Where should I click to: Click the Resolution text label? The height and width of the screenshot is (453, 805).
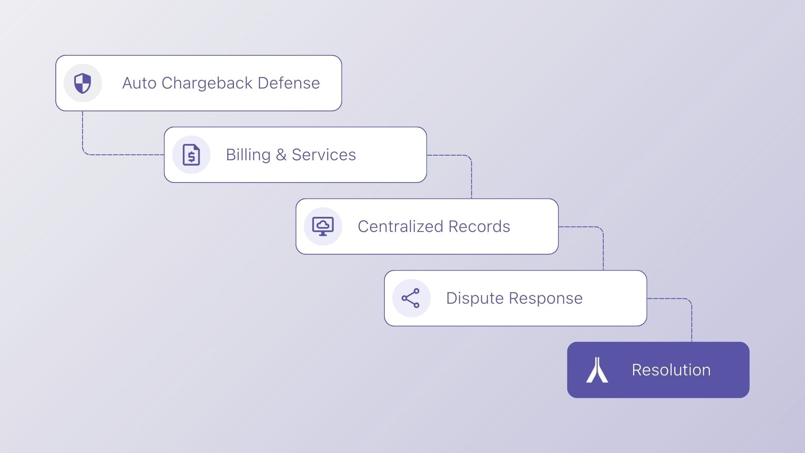pos(671,370)
